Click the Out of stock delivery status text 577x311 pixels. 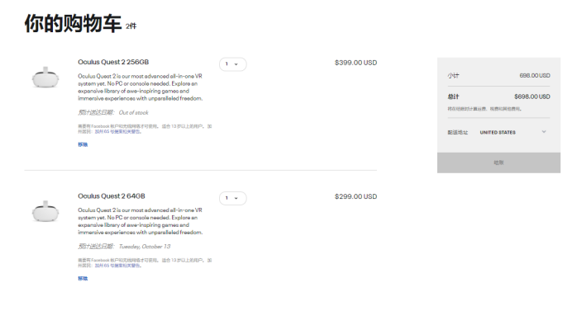134,113
